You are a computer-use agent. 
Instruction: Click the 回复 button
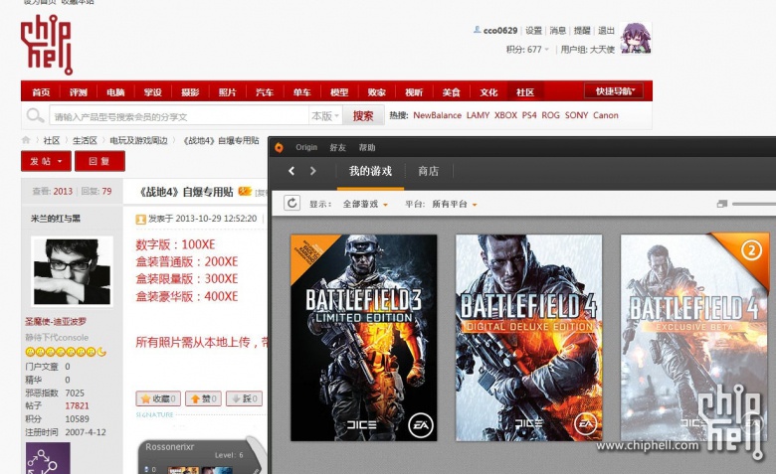[99, 161]
